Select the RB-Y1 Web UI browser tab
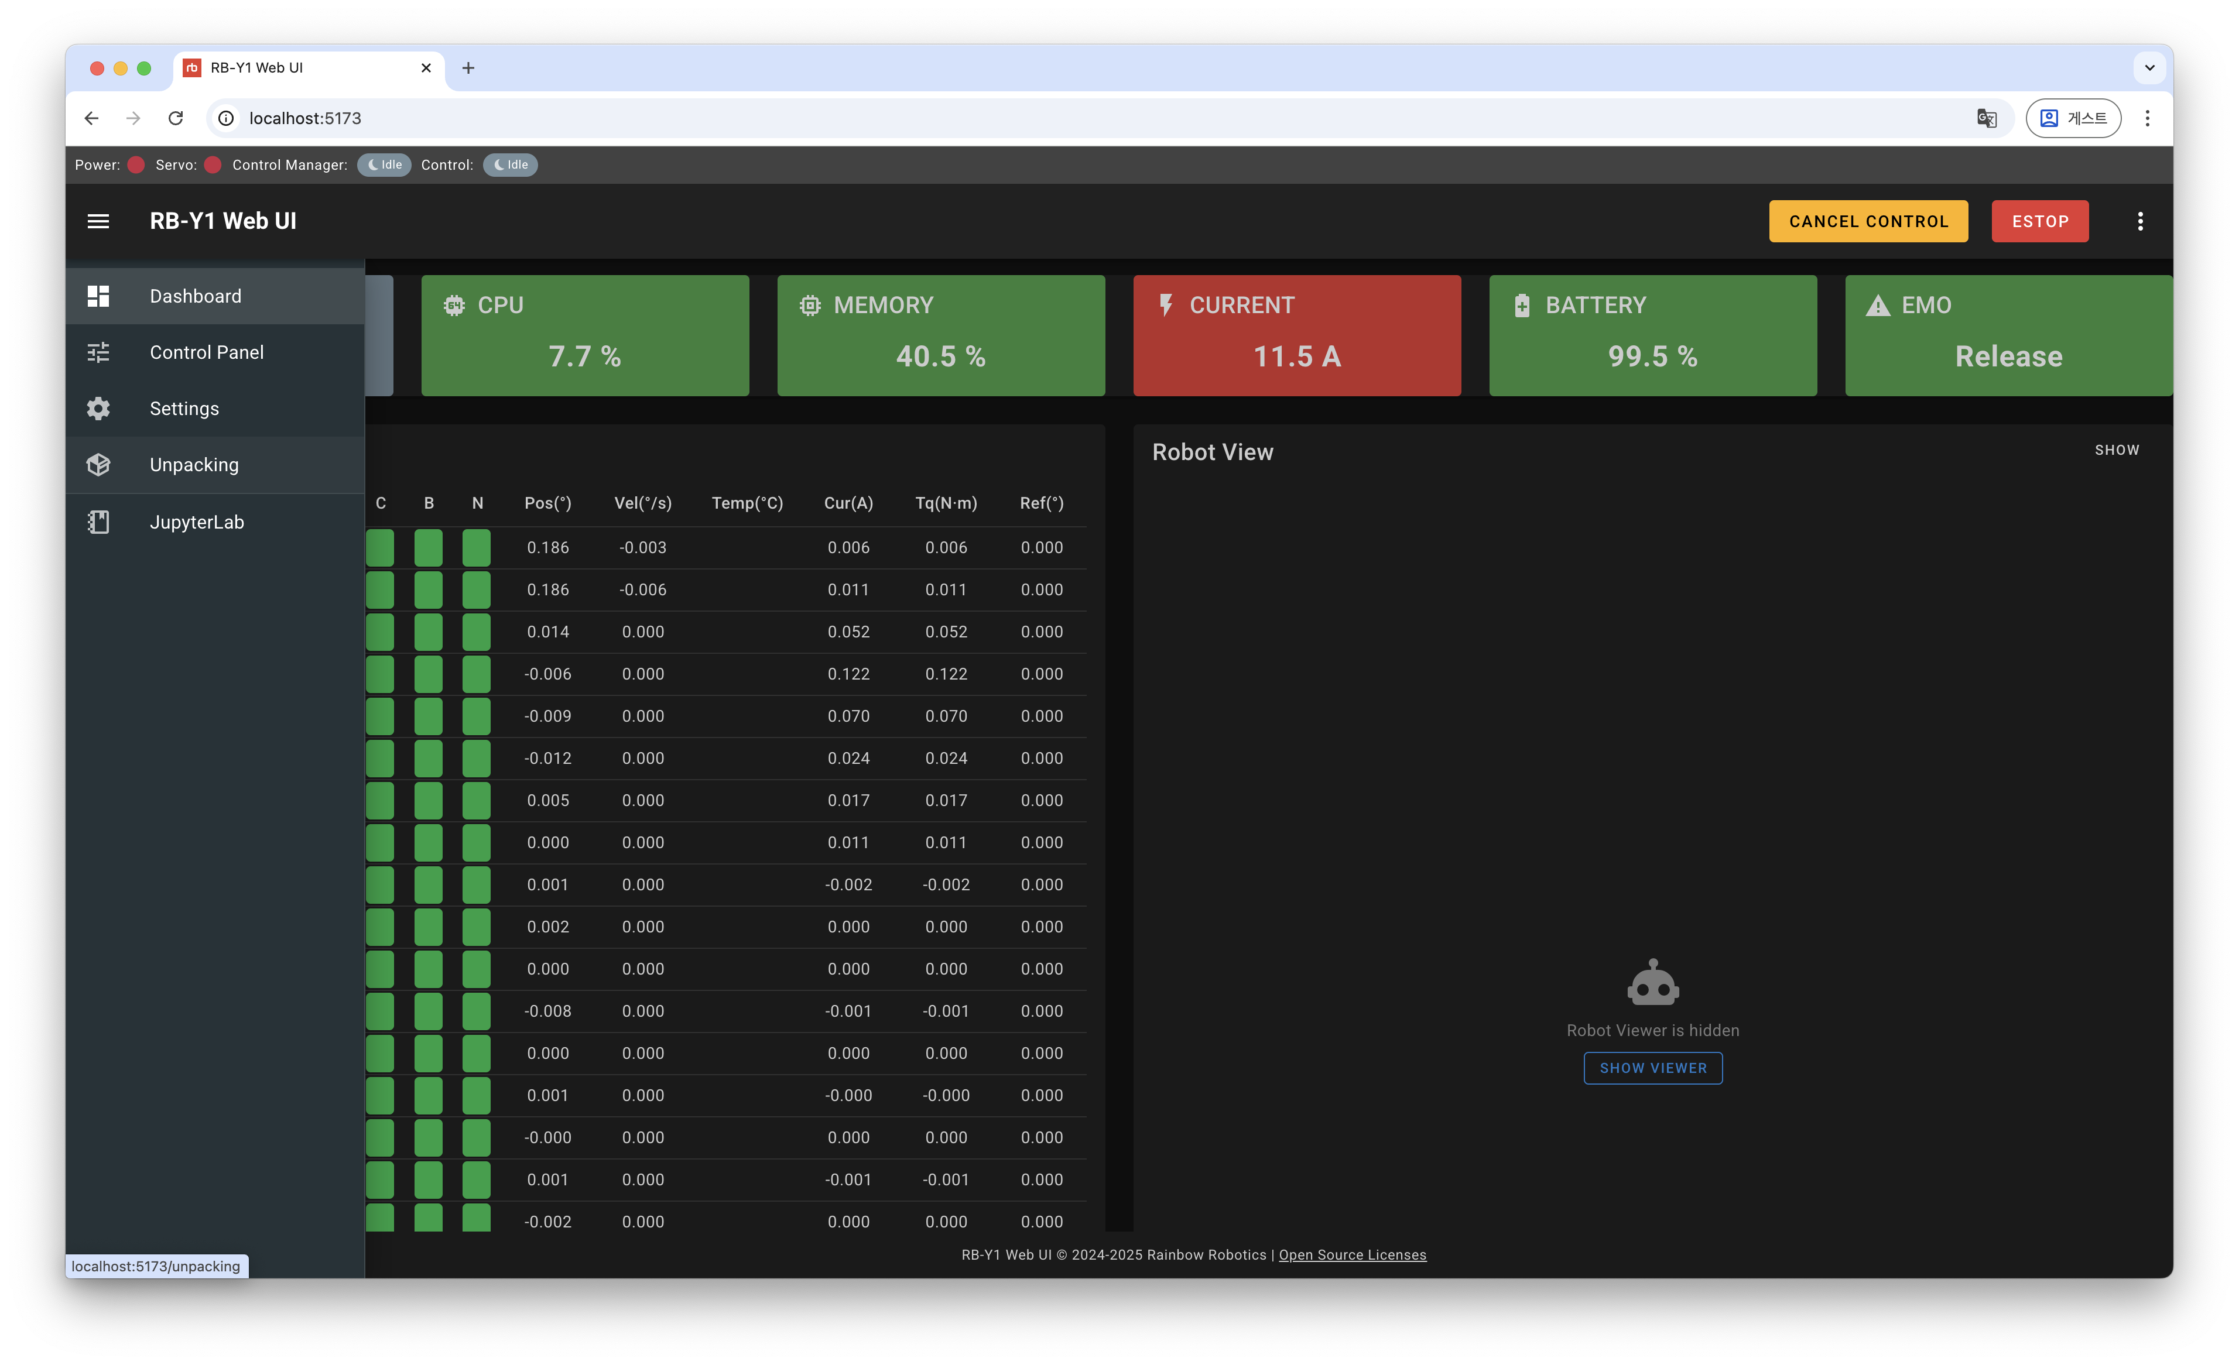The height and width of the screenshot is (1365, 2239). point(300,68)
